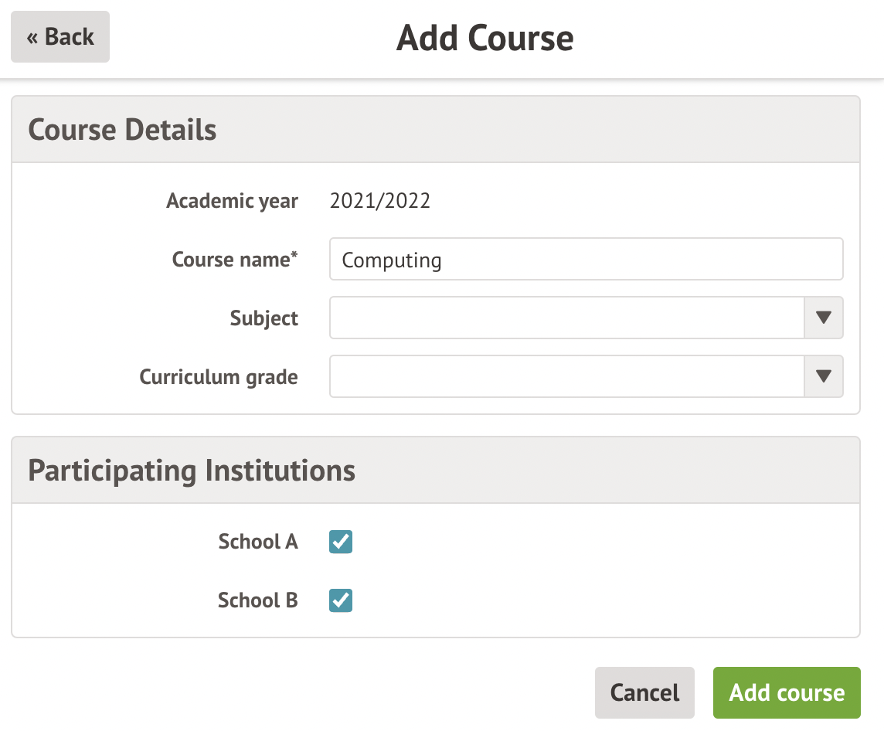The width and height of the screenshot is (884, 731).
Task: Click the Add Course page title
Action: tap(485, 38)
